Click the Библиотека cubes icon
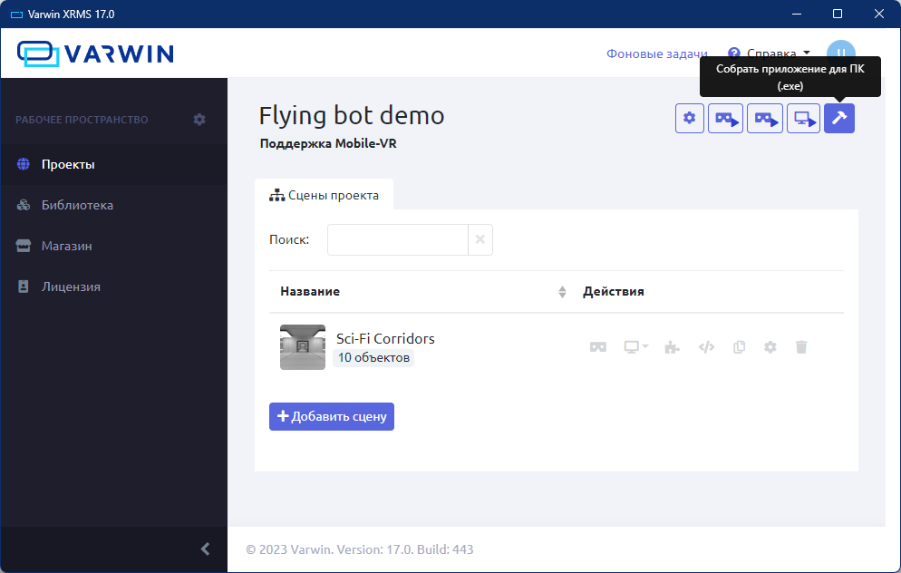901x573 pixels. point(23,205)
